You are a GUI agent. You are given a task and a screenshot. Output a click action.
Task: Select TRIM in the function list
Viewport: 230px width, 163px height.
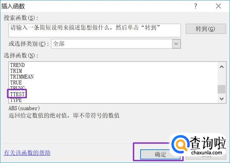point(16,71)
